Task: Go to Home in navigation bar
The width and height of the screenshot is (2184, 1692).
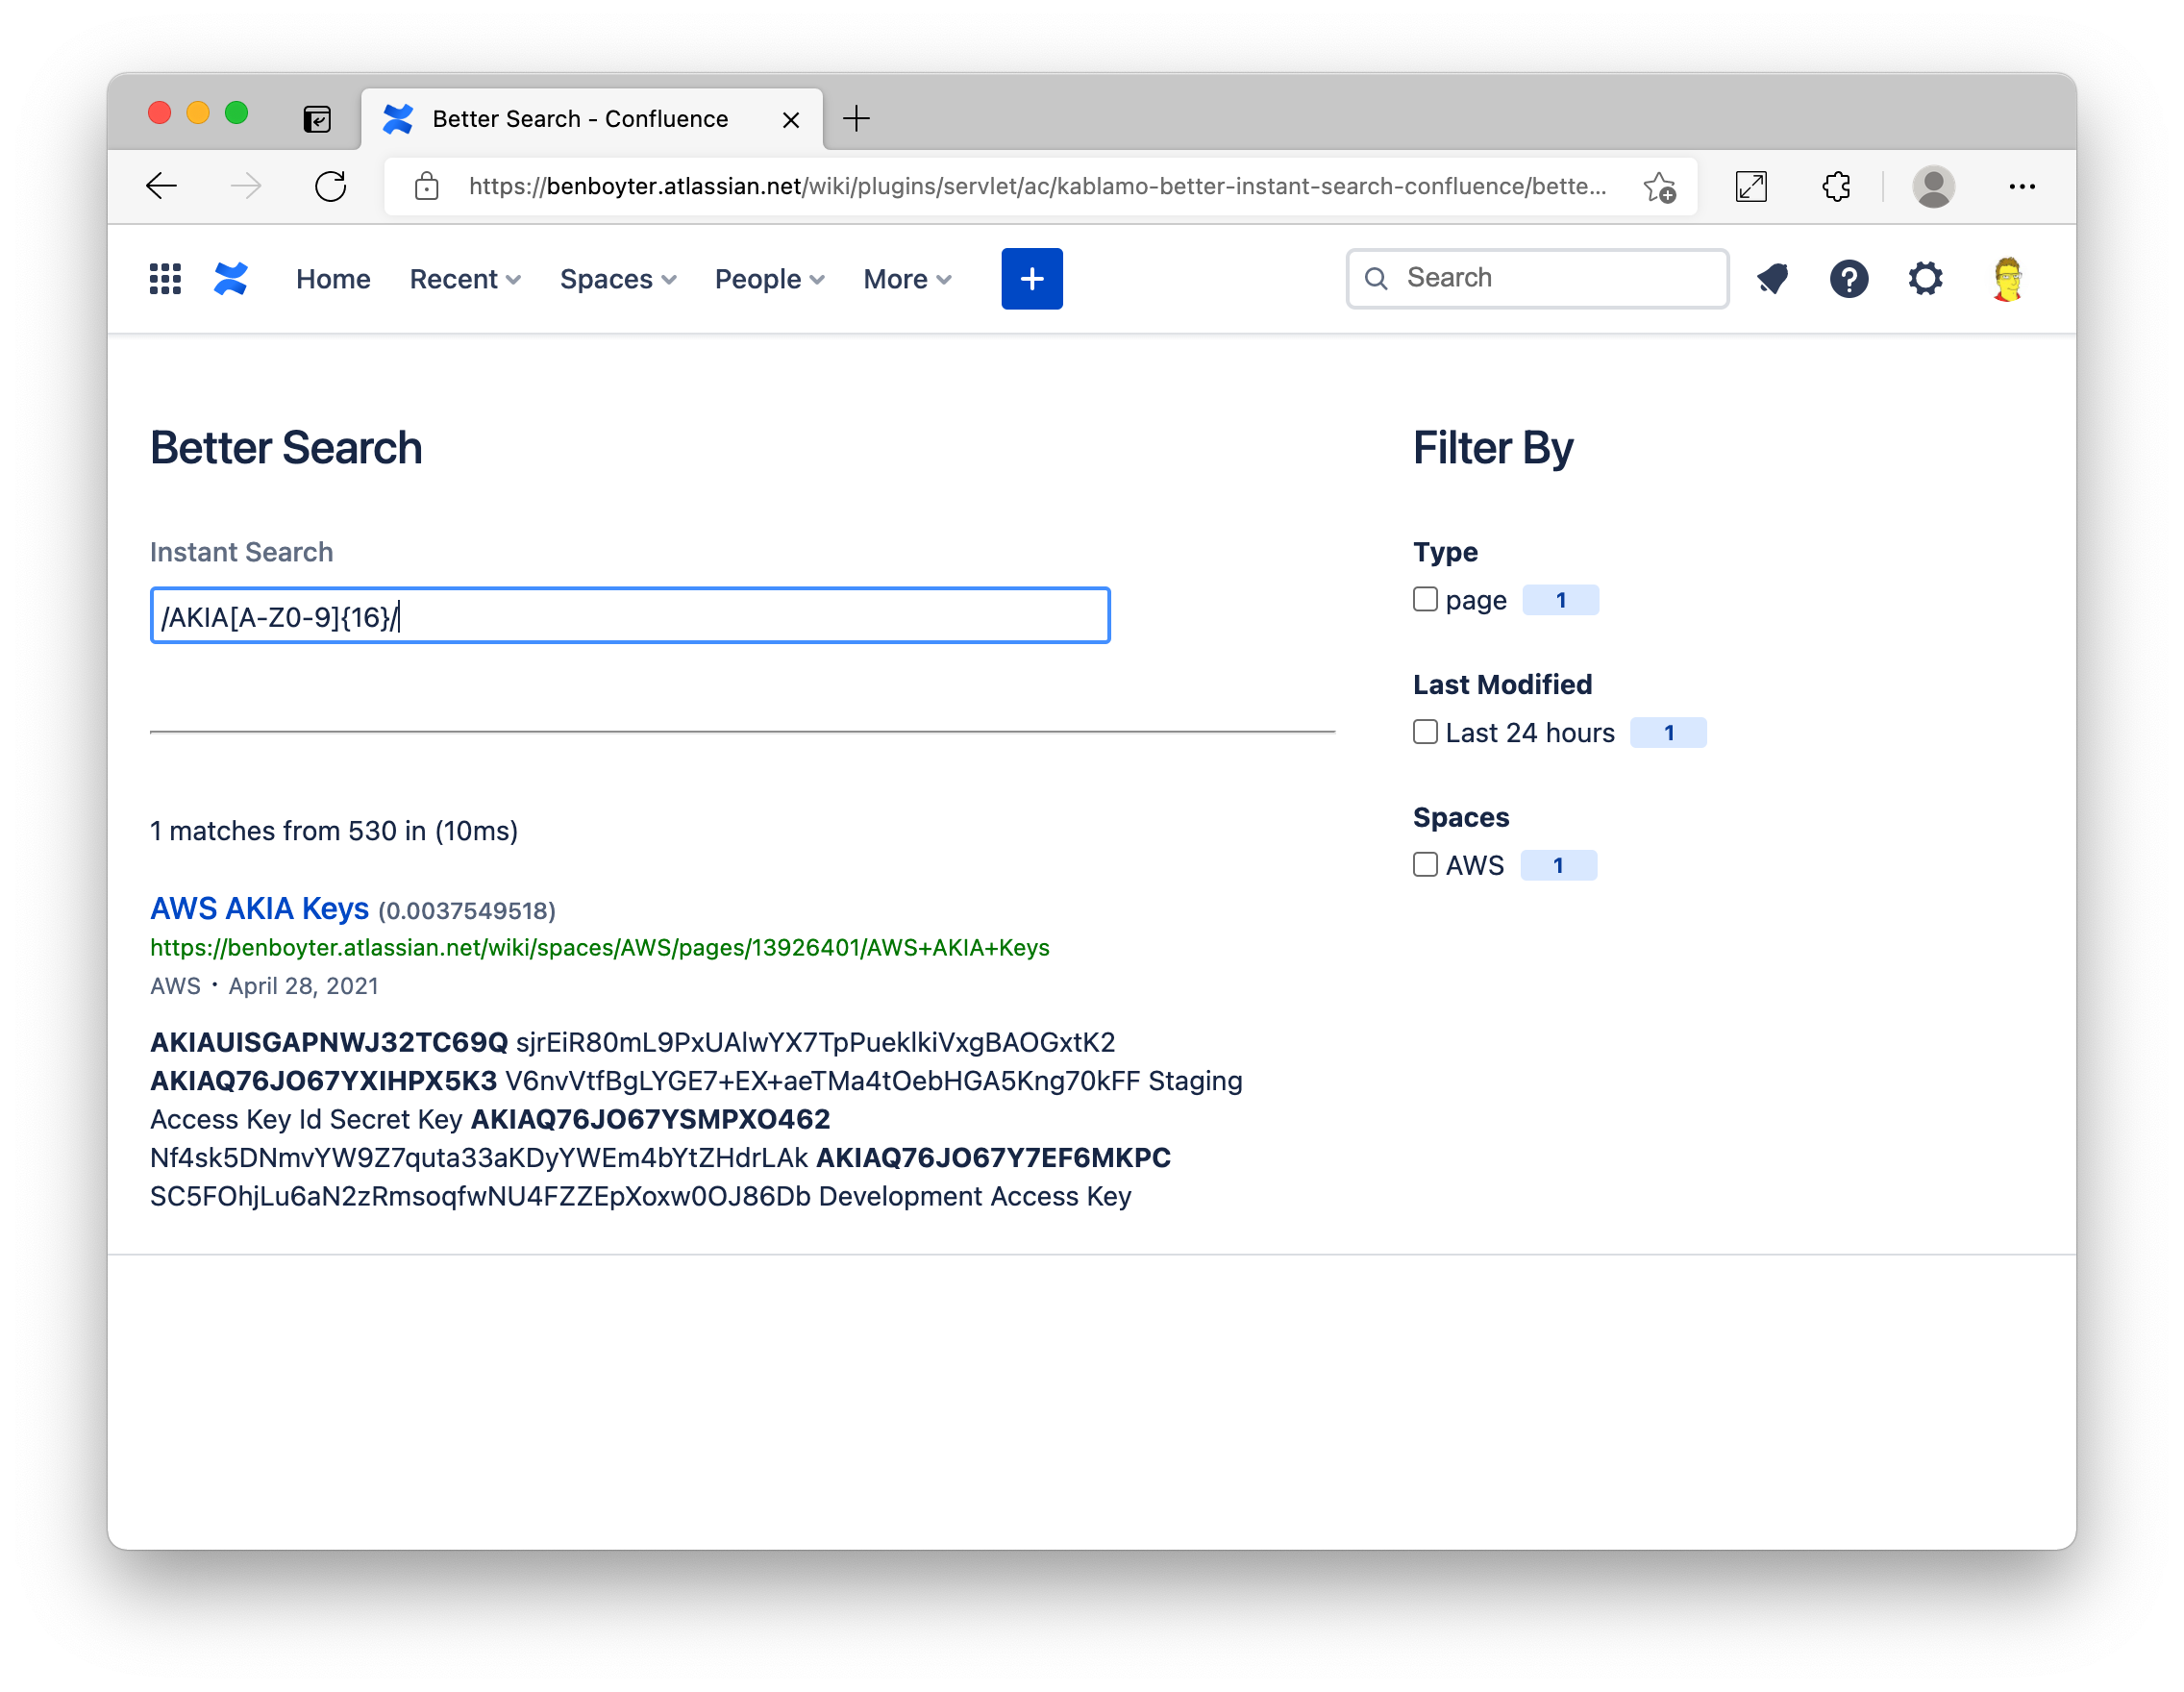Action: tap(333, 279)
